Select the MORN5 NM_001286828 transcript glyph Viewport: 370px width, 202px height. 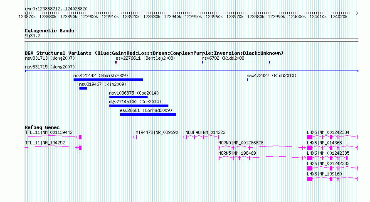262,148
